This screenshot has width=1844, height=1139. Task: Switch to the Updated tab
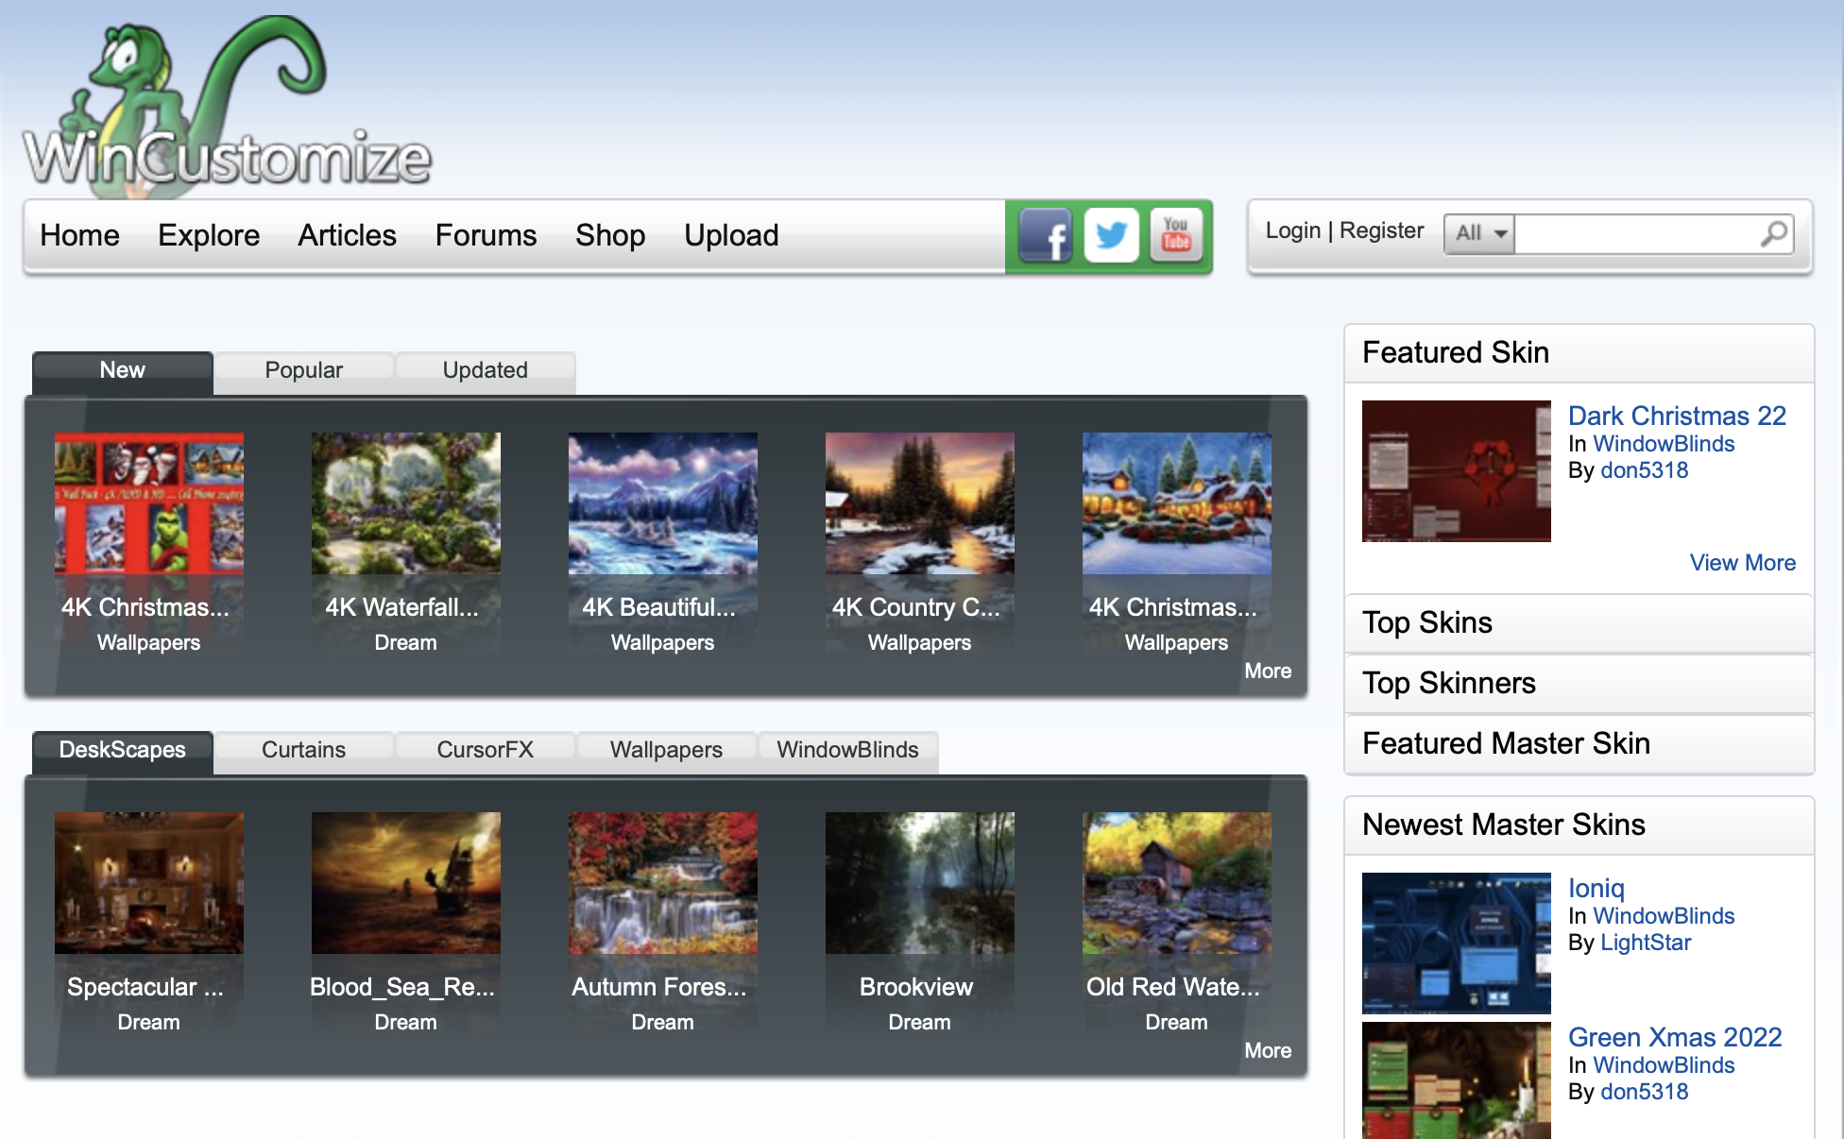point(485,371)
